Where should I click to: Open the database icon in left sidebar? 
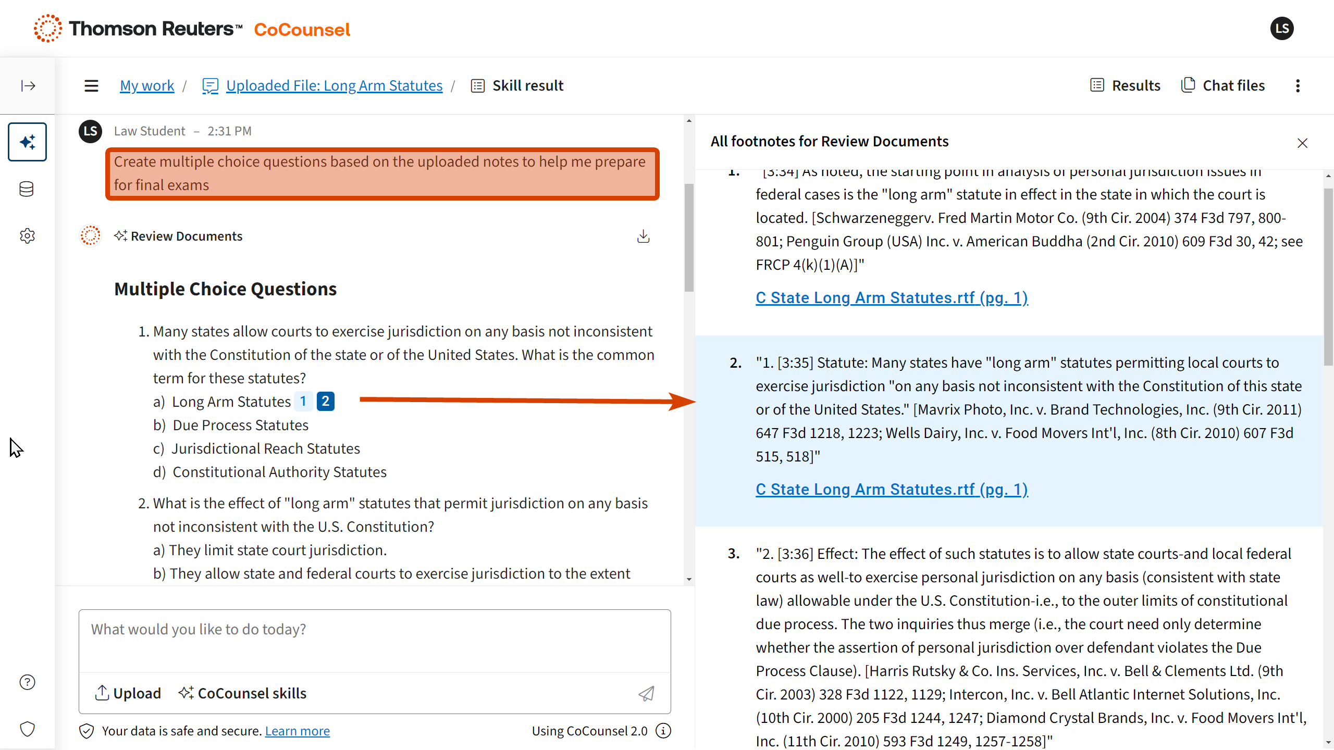(27, 189)
